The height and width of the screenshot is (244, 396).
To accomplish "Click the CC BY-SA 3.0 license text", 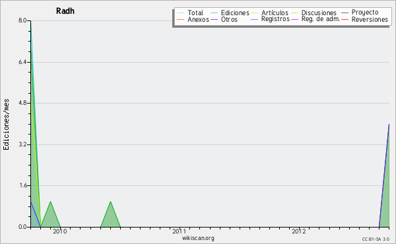I will click(x=376, y=239).
